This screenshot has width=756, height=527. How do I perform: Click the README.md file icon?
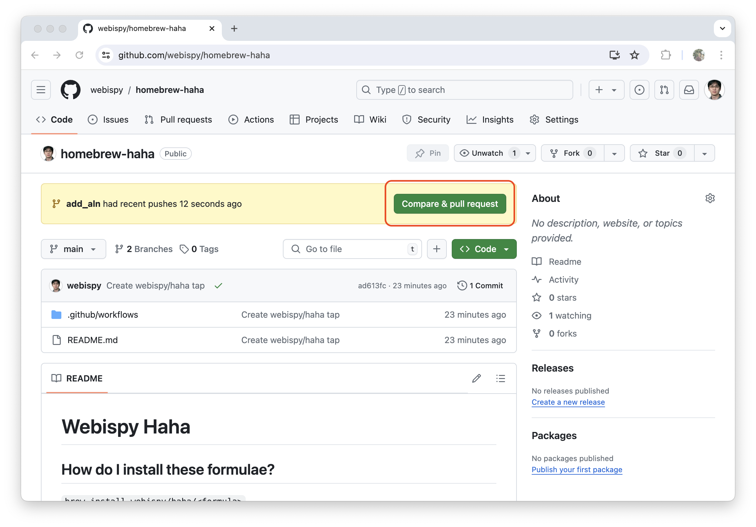[57, 340]
